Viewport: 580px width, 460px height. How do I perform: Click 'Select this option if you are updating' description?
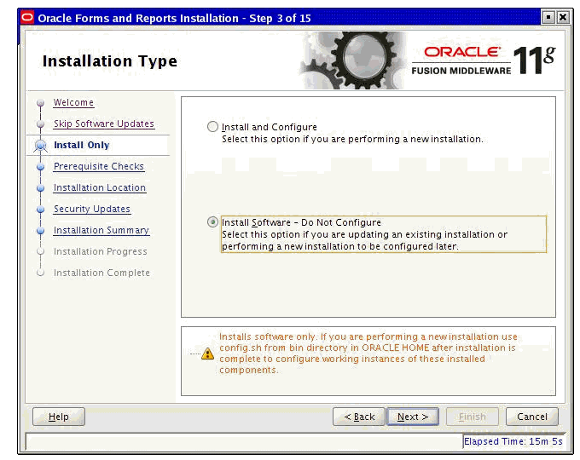[365, 240]
